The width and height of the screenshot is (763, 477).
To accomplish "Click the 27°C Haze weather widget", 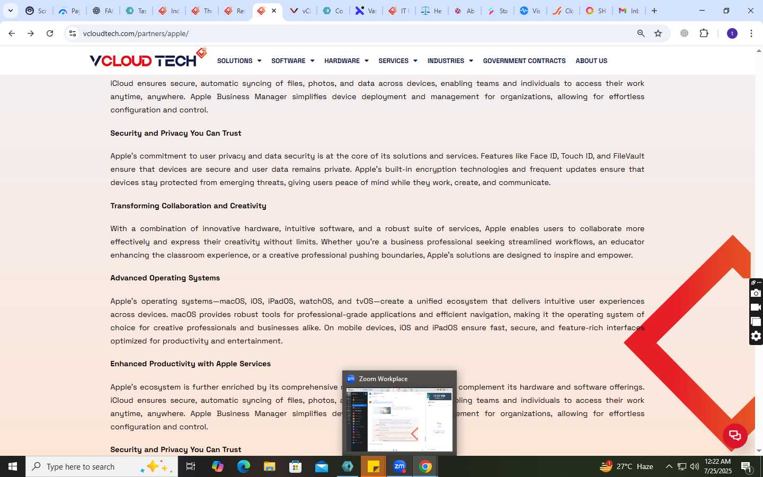I will (x=626, y=466).
